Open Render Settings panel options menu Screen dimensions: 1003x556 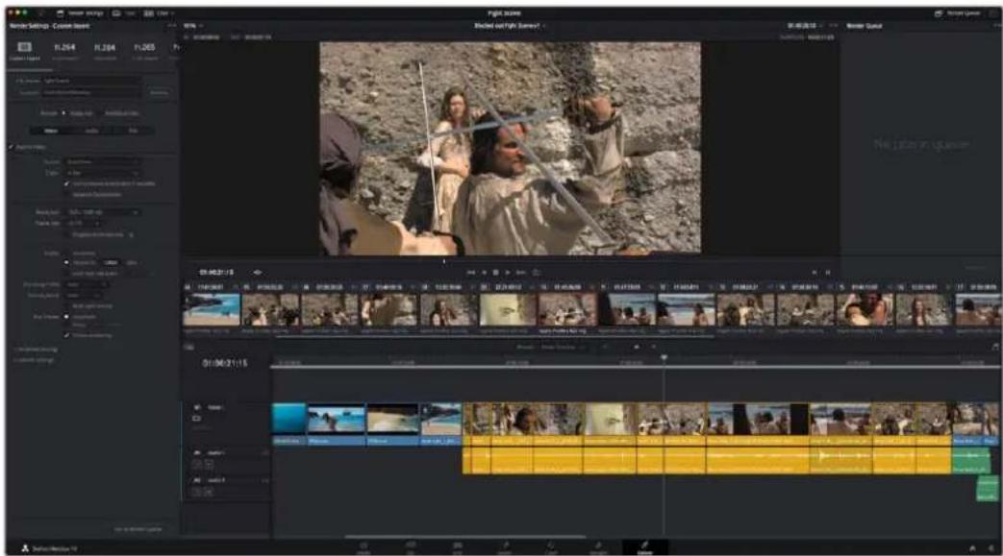point(171,26)
